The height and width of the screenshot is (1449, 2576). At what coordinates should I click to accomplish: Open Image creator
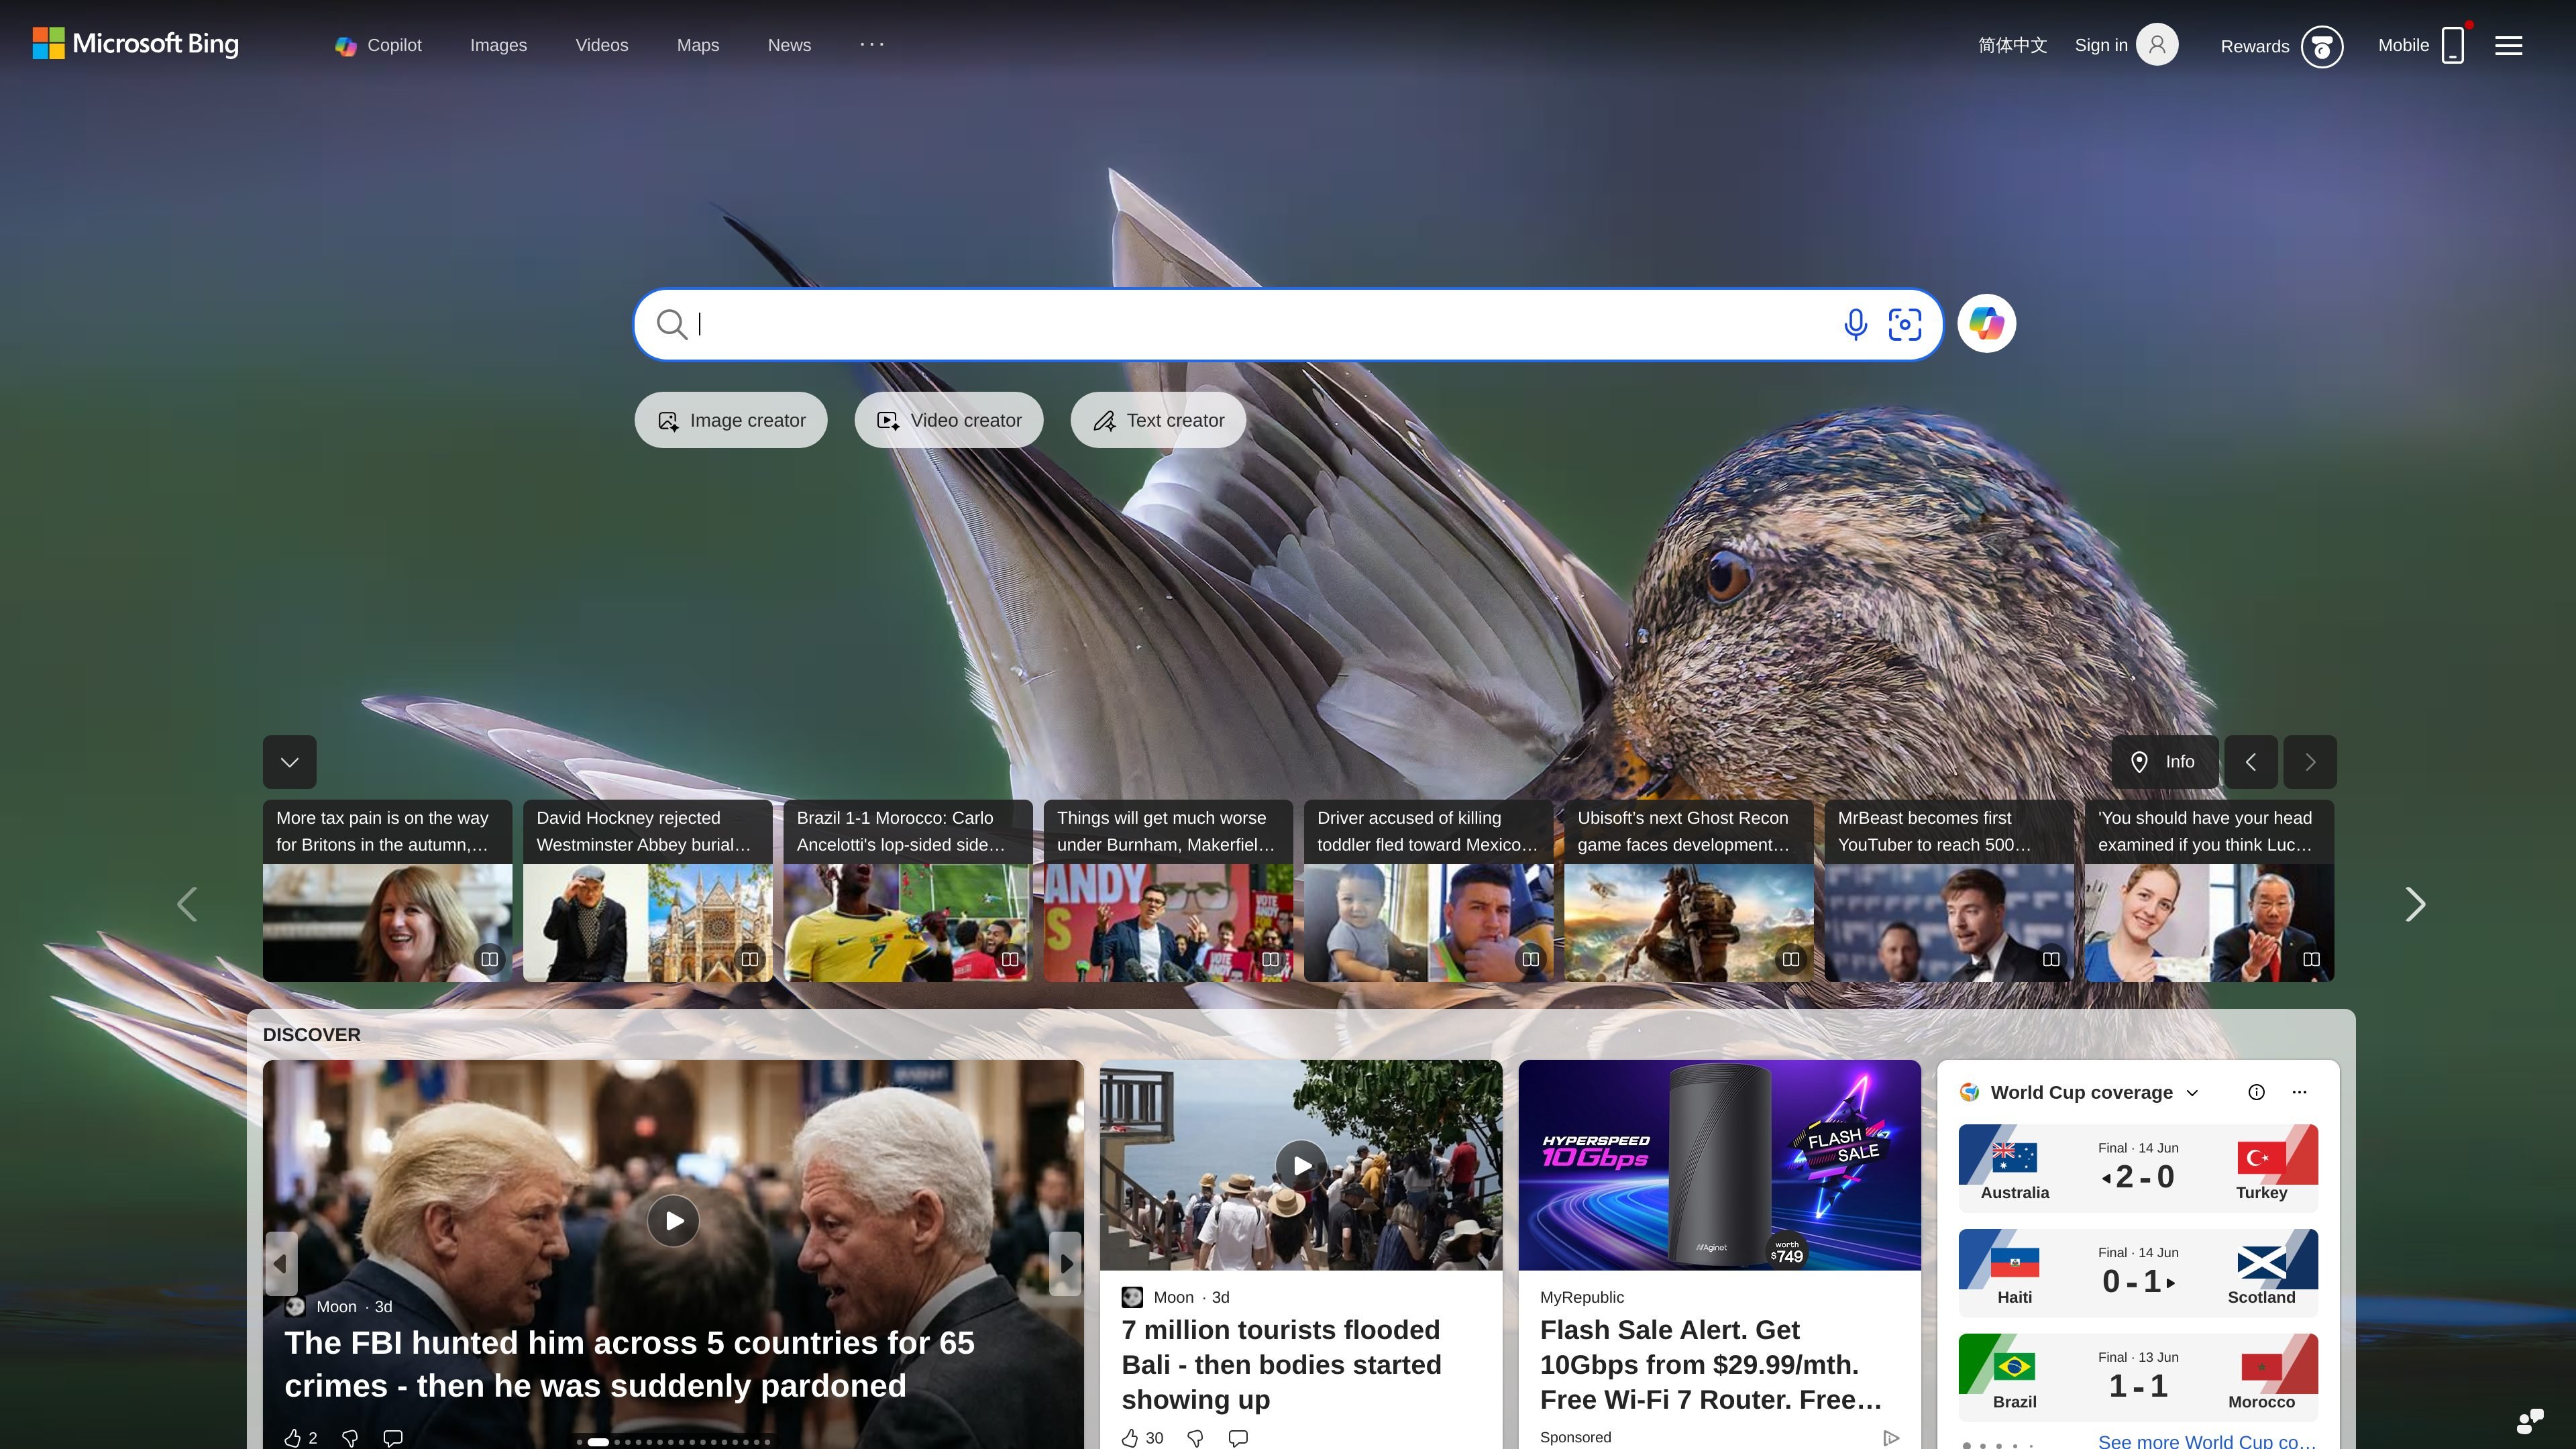pyautogui.click(x=731, y=420)
